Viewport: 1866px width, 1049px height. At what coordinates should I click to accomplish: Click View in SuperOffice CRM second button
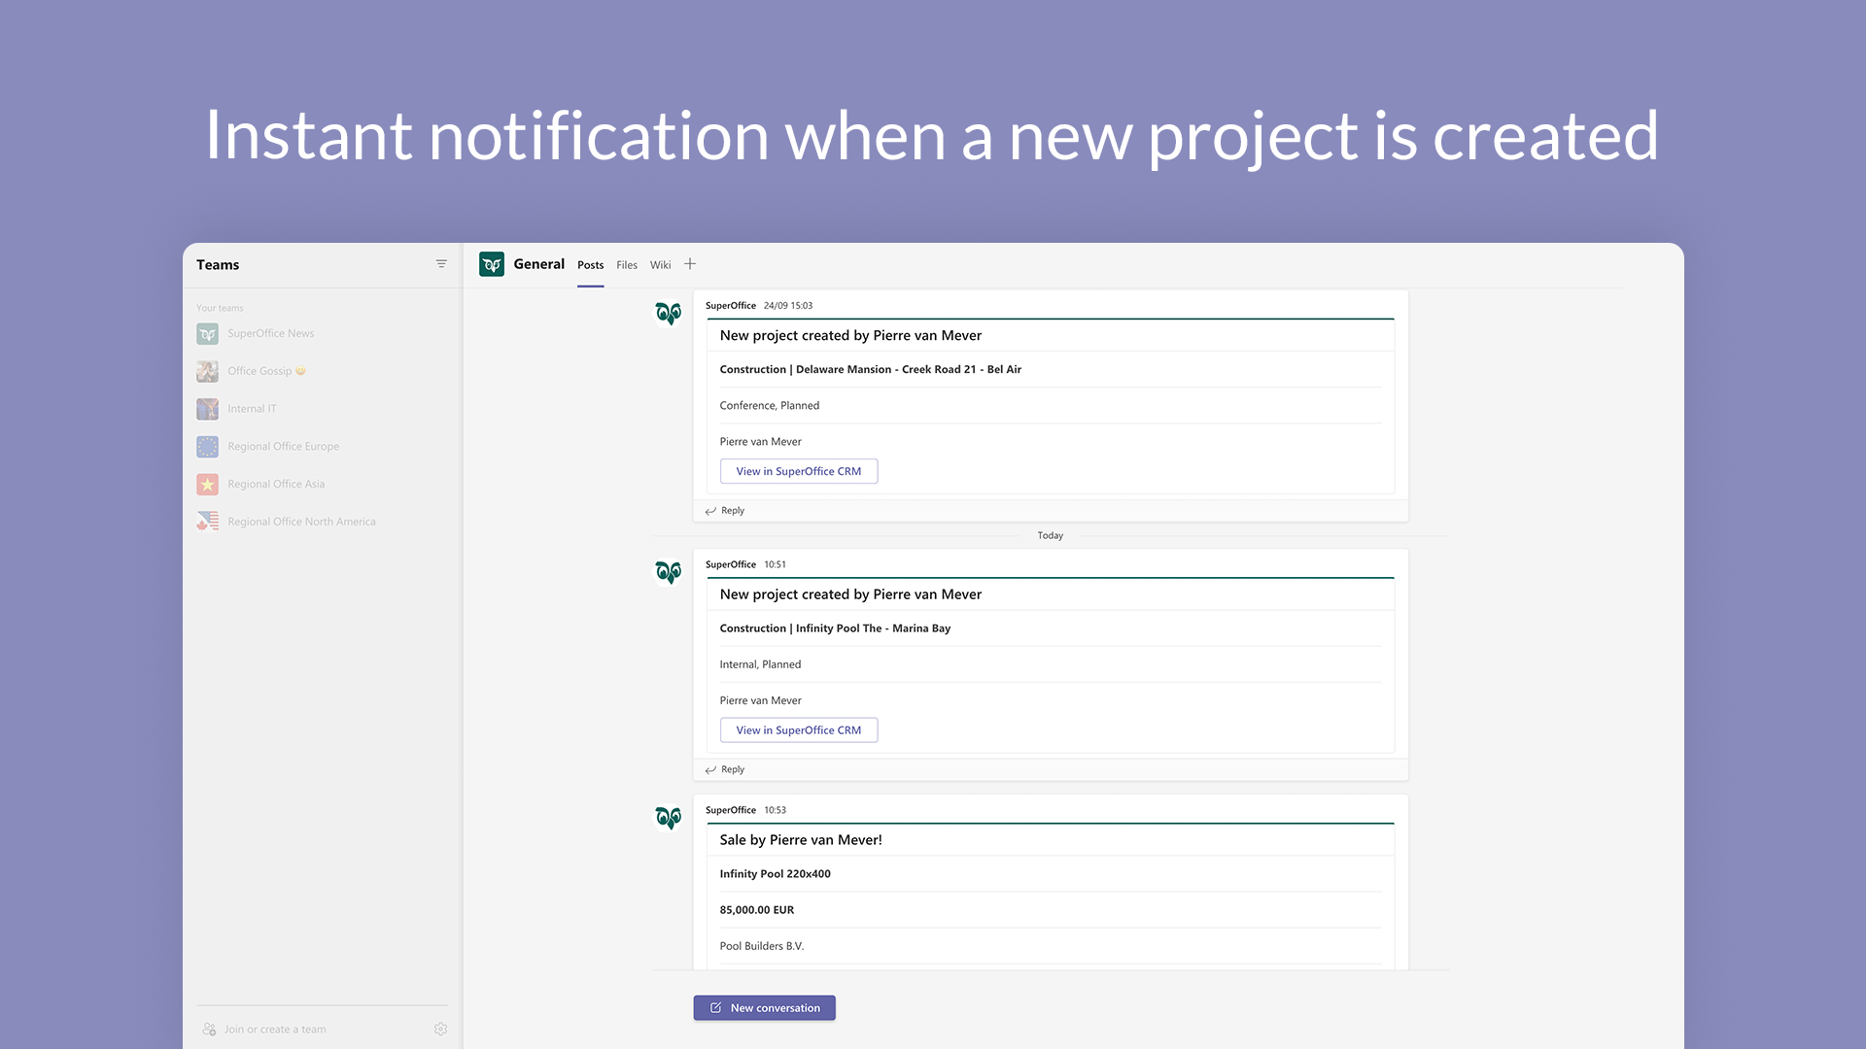pos(797,728)
